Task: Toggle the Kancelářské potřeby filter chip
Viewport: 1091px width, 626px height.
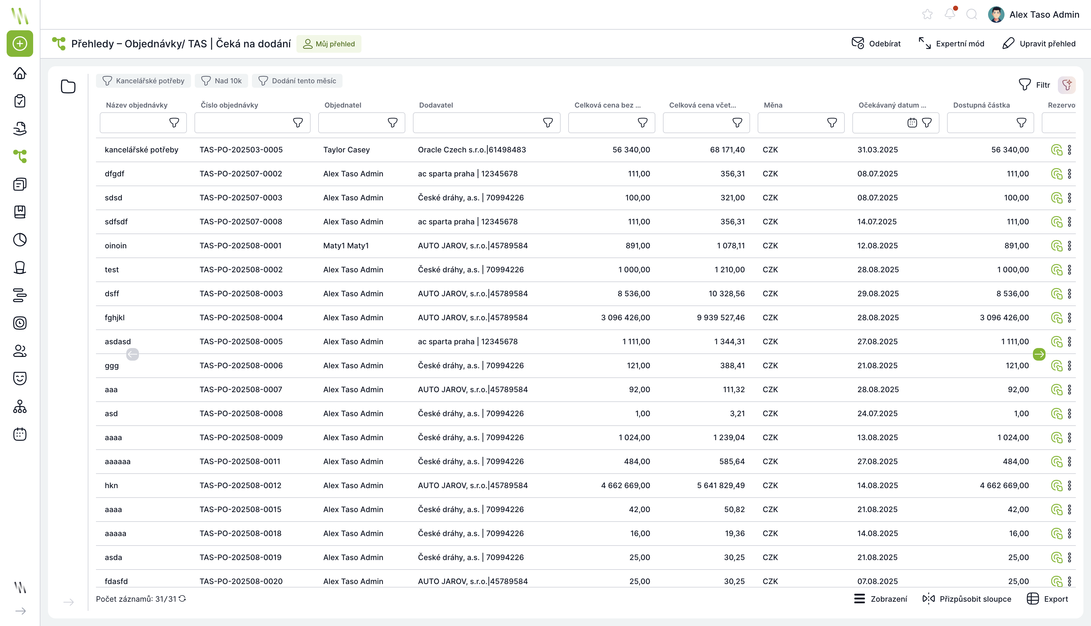Action: click(x=143, y=81)
